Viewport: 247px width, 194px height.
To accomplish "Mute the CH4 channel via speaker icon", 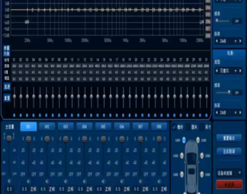I will (85, 181).
